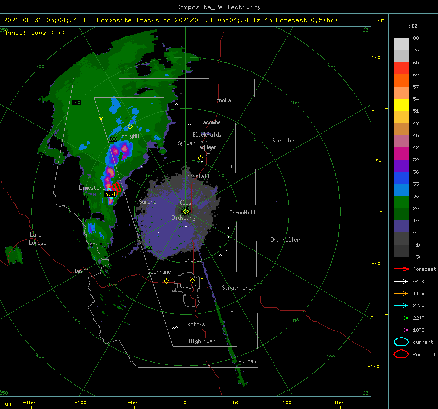The width and height of the screenshot is (438, 409).
Task: Click the light blue 30-33 dBZ swatch
Action: [401, 190]
